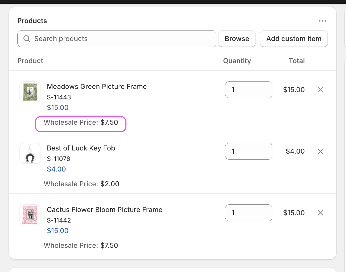Edit quantity for Best of Luck Key Fob
346x272 pixels.
248,151
